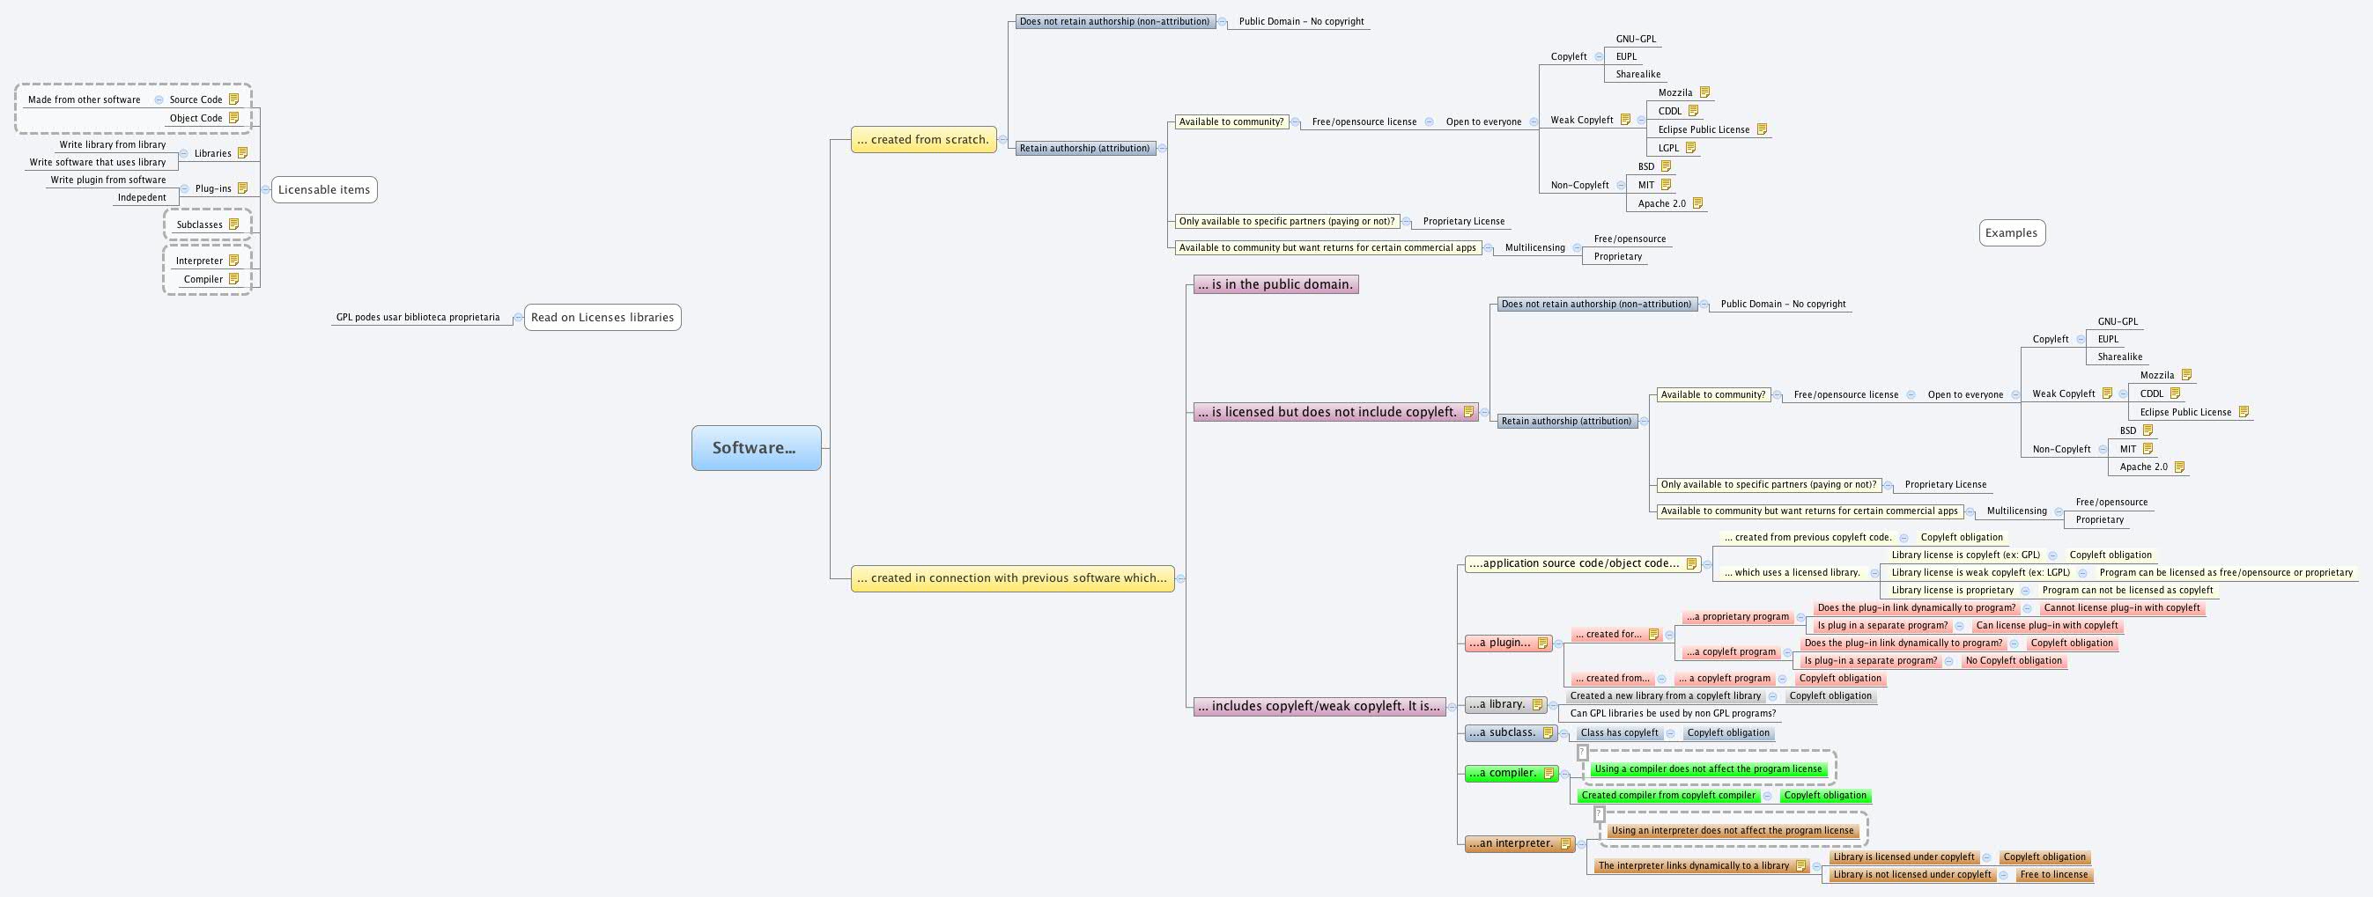2373x897 pixels.
Task: Collapse the Licensable items branch
Action: pyautogui.click(x=266, y=190)
